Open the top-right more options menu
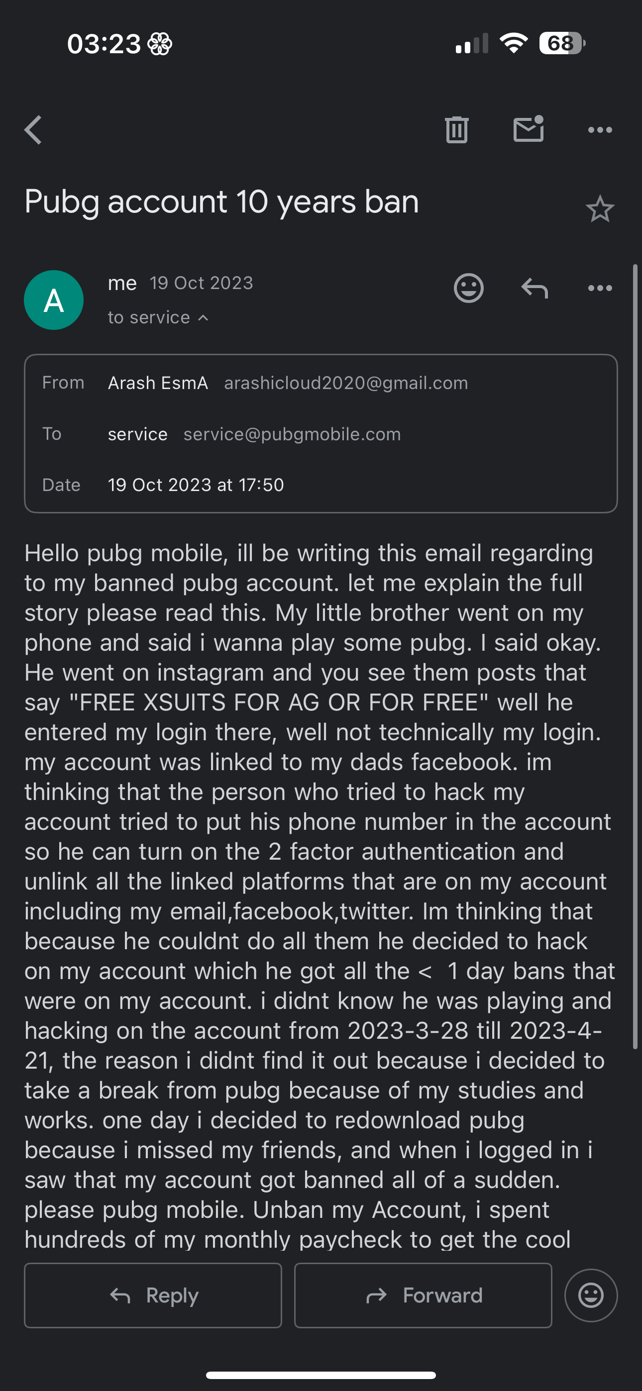The height and width of the screenshot is (1391, 642). coord(600,129)
